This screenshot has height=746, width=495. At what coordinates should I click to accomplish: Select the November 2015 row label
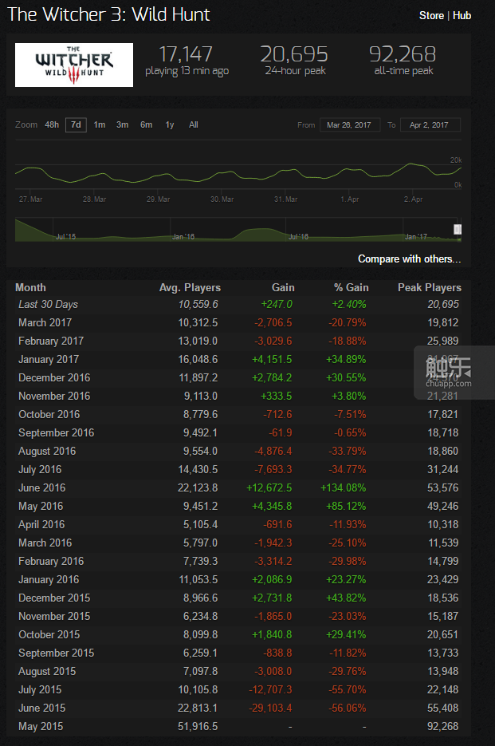pos(54,617)
